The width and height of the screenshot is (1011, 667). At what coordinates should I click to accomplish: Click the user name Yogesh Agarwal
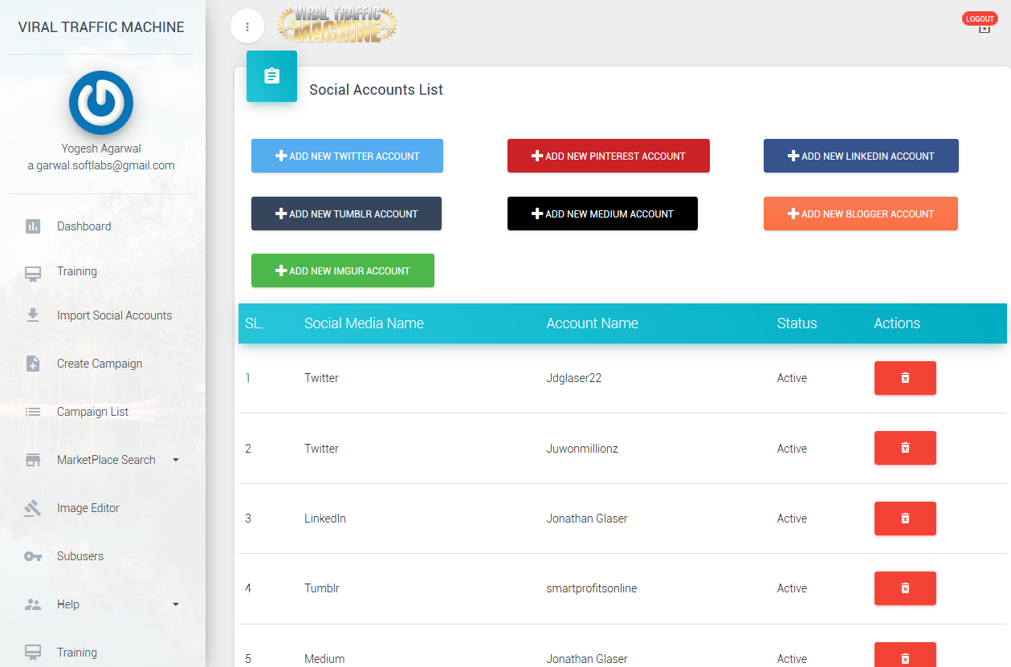click(101, 148)
